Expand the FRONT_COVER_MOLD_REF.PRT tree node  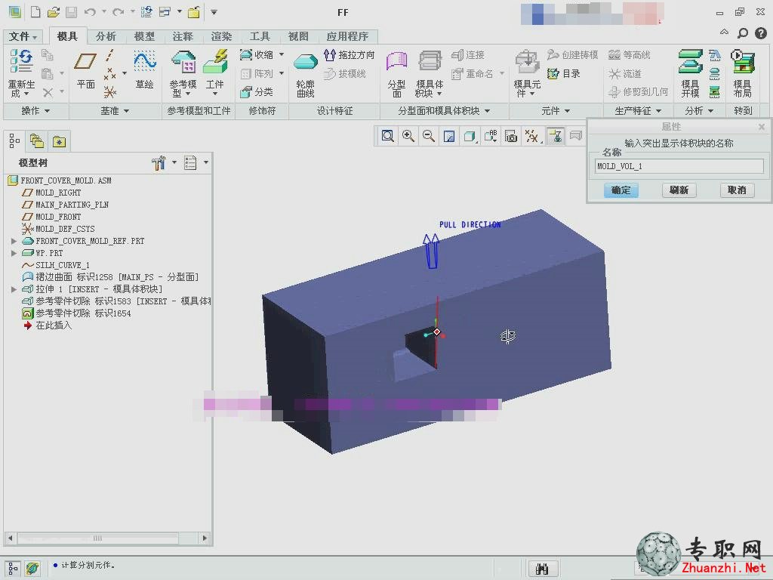click(14, 241)
